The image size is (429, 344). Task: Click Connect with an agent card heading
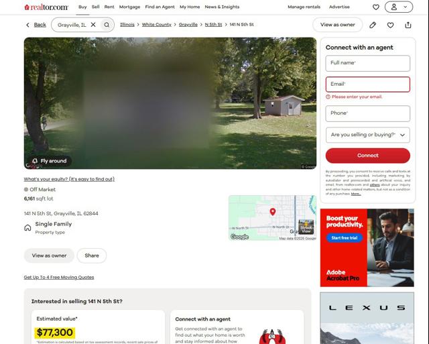[x=202, y=319]
